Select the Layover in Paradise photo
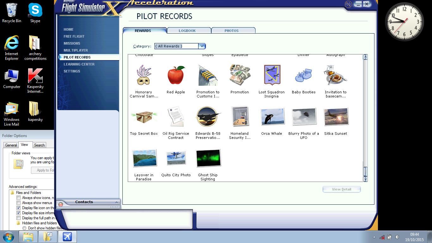The width and height of the screenshot is (432, 243). click(144, 158)
